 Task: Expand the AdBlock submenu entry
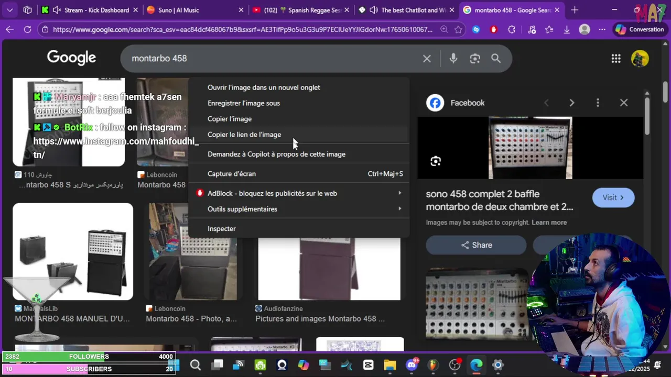[x=299, y=193]
